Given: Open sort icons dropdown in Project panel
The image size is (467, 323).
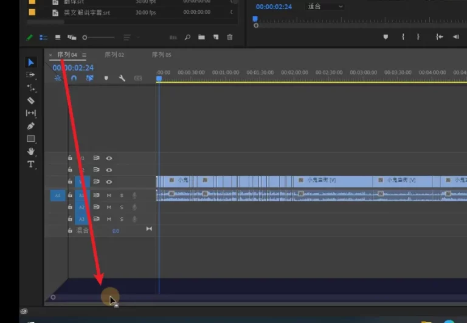Looking at the screenshot, I should click(x=128, y=37).
